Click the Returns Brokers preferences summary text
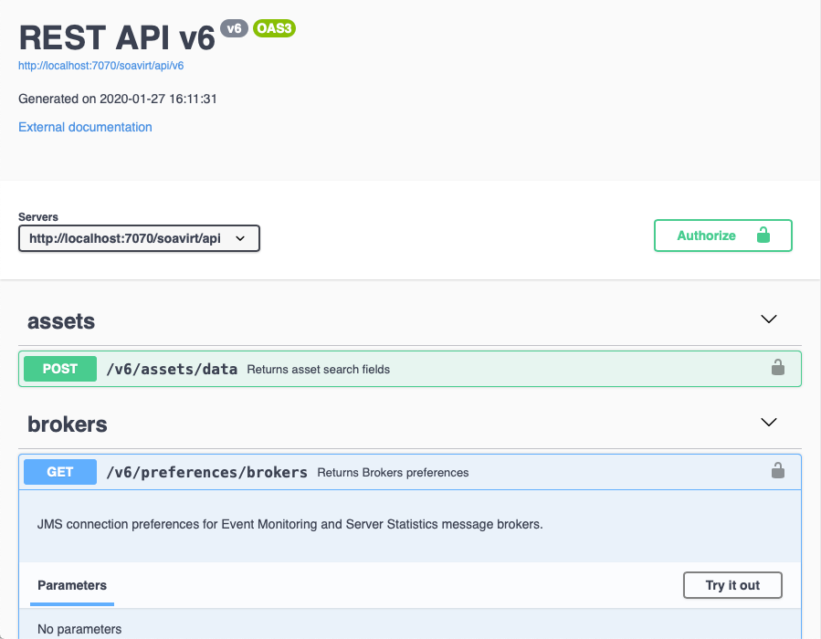 (x=393, y=473)
